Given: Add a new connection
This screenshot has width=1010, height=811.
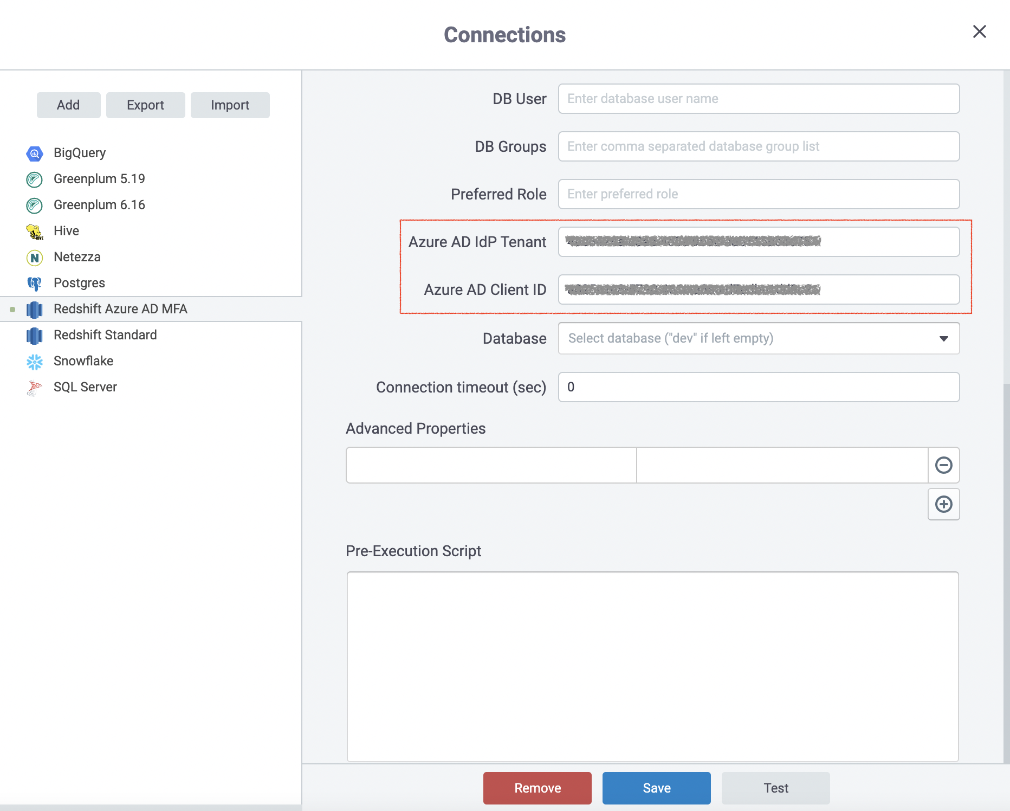Looking at the screenshot, I should point(68,105).
